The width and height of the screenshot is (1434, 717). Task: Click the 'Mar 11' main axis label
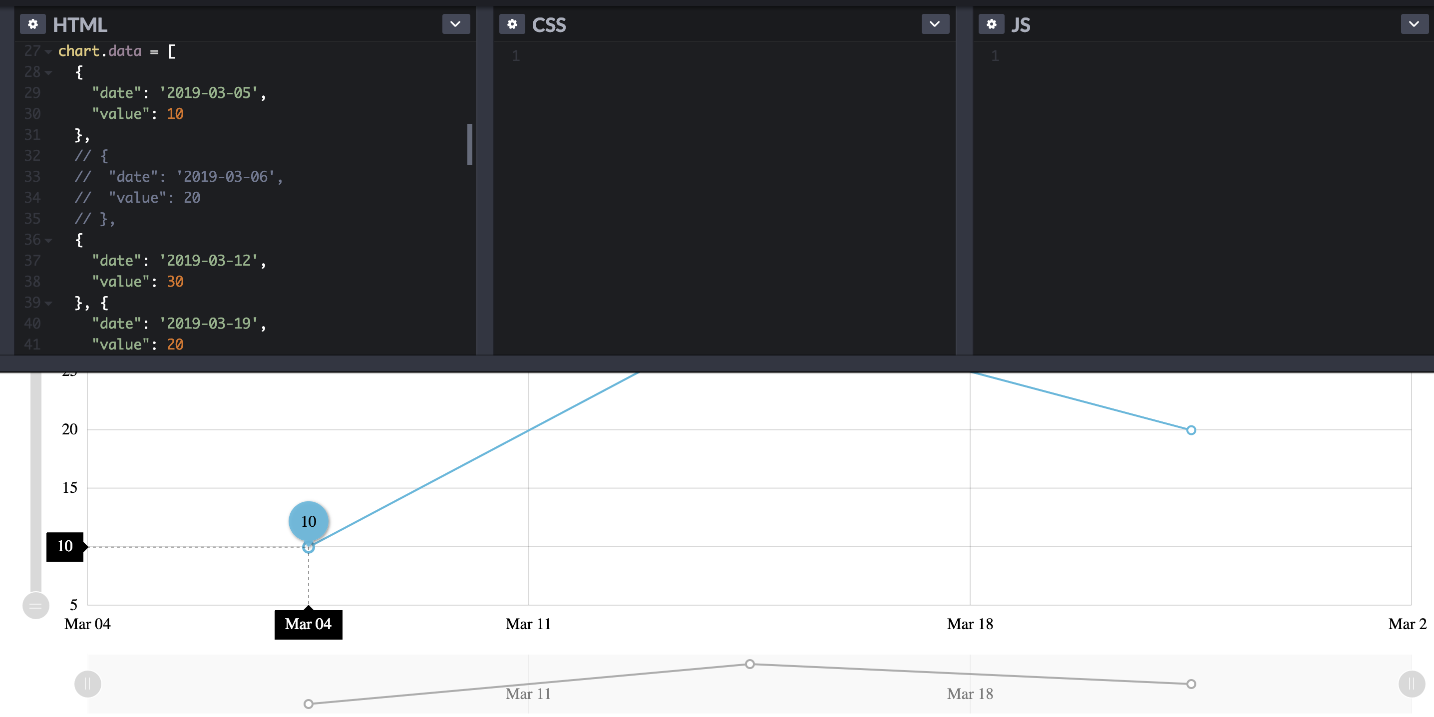click(528, 624)
